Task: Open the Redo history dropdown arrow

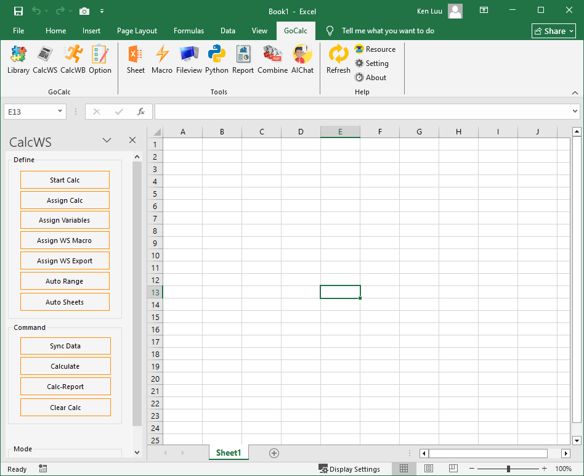Action: pos(70,11)
